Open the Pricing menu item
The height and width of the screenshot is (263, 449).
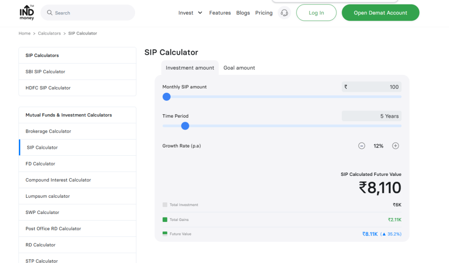pyautogui.click(x=264, y=13)
